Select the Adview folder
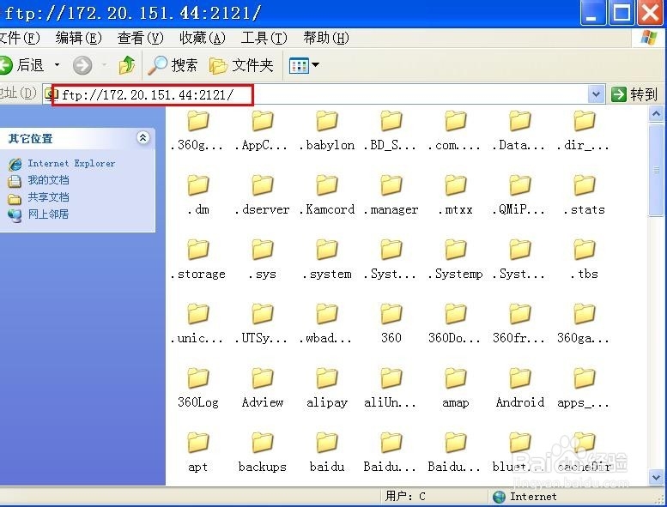This screenshot has height=507, width=667. [262, 388]
